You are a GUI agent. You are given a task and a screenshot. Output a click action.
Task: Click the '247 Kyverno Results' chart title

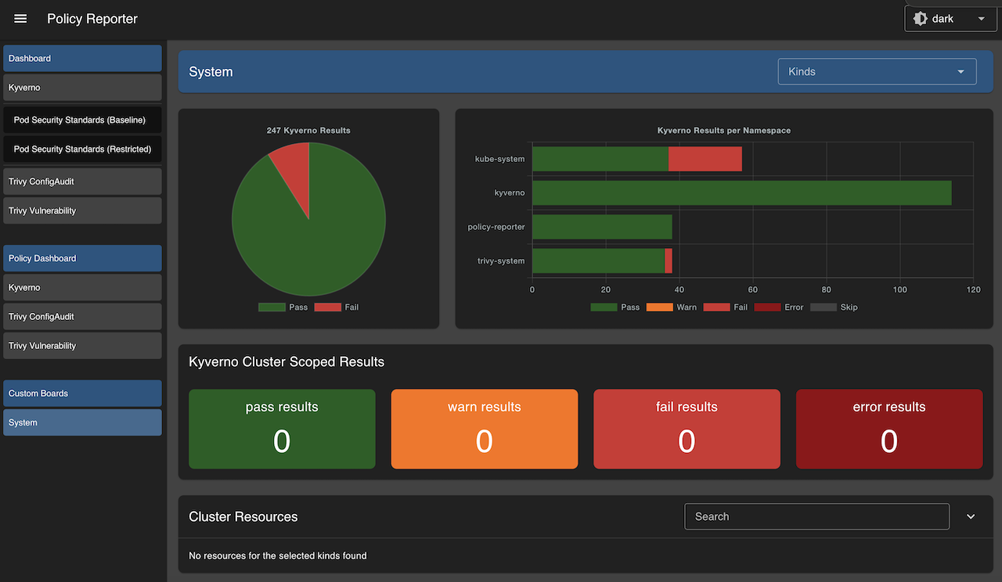308,131
